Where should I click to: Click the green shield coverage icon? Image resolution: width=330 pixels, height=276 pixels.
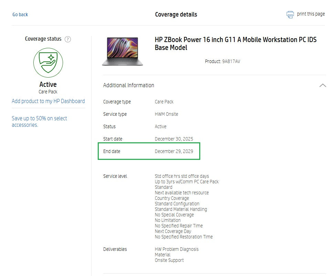(48, 62)
